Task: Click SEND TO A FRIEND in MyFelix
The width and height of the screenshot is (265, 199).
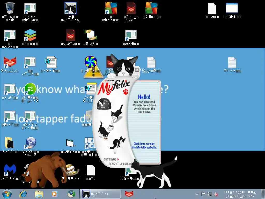Action: coord(120,164)
